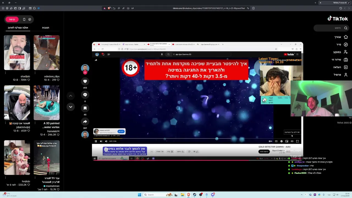Screen dimensions: 352x198
Task: Open the Brave Shields lion icon
Action: click(109, 8)
